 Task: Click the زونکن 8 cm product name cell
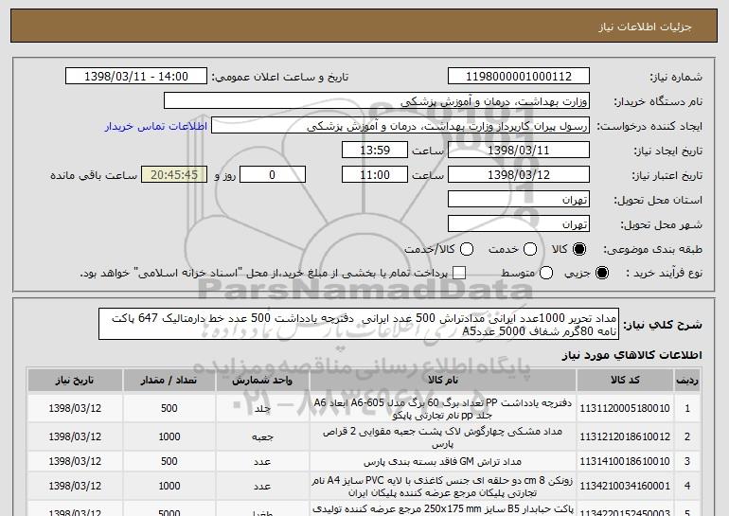click(x=443, y=486)
